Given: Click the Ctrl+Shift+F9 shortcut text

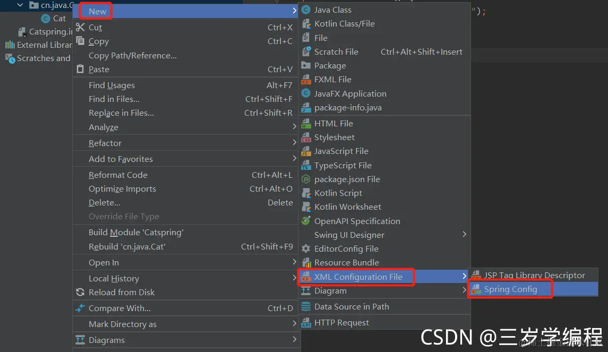Looking at the screenshot, I should click(x=267, y=246).
